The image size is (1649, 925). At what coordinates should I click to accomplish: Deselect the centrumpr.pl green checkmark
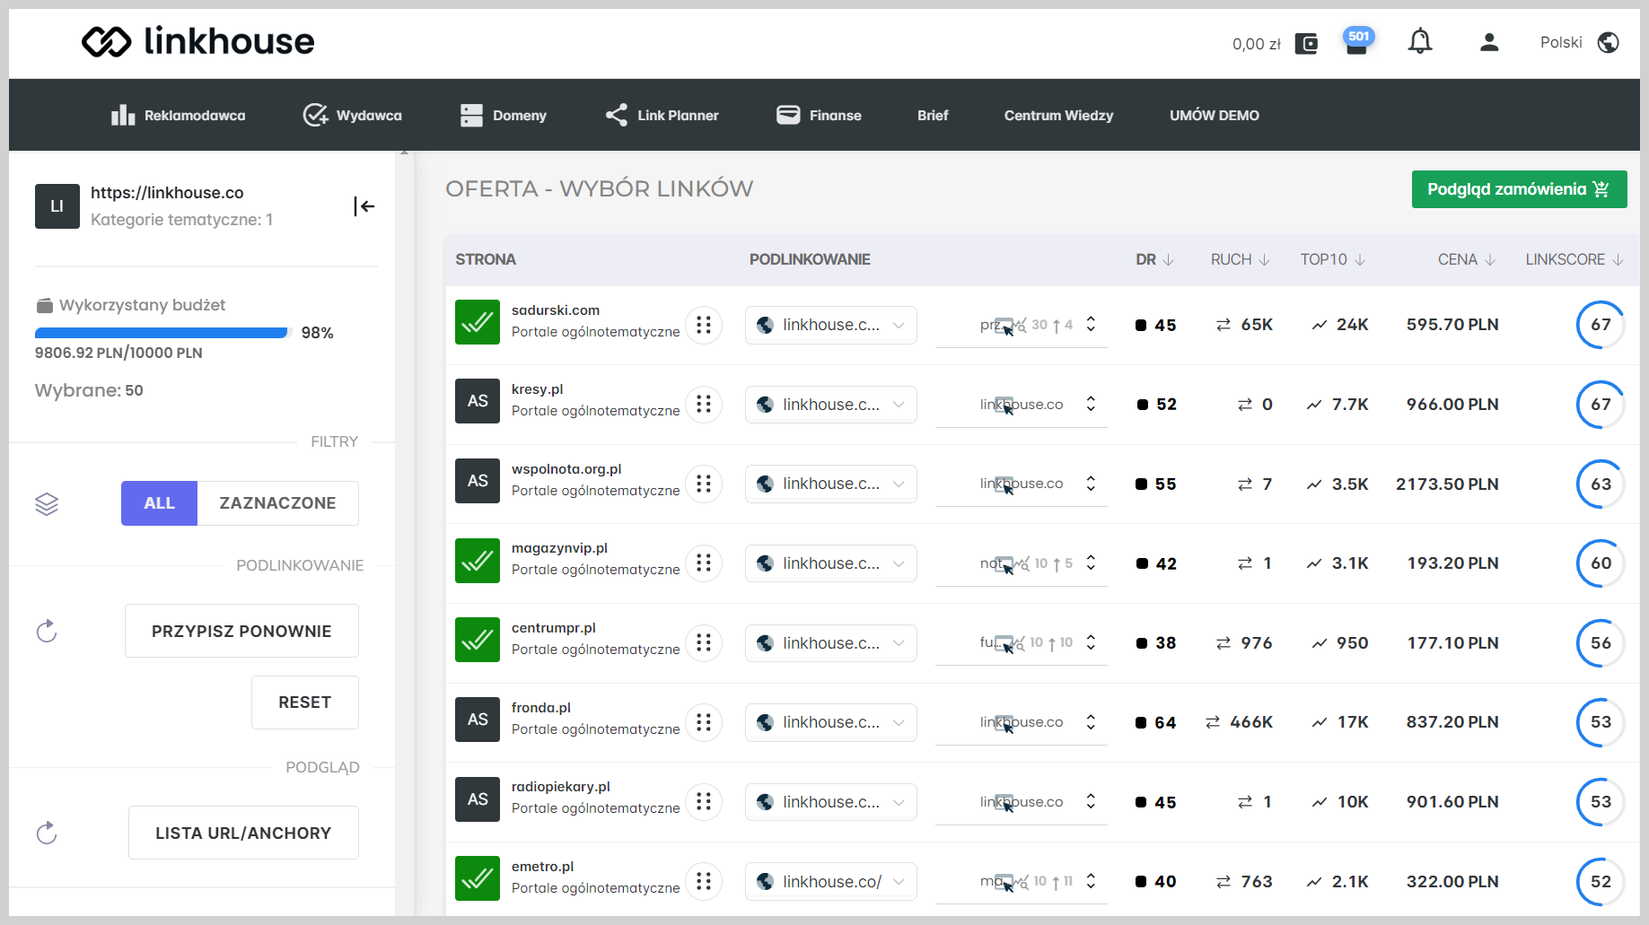coord(478,640)
